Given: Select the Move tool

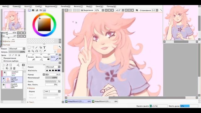Looking at the screenshot, I should [29, 51].
